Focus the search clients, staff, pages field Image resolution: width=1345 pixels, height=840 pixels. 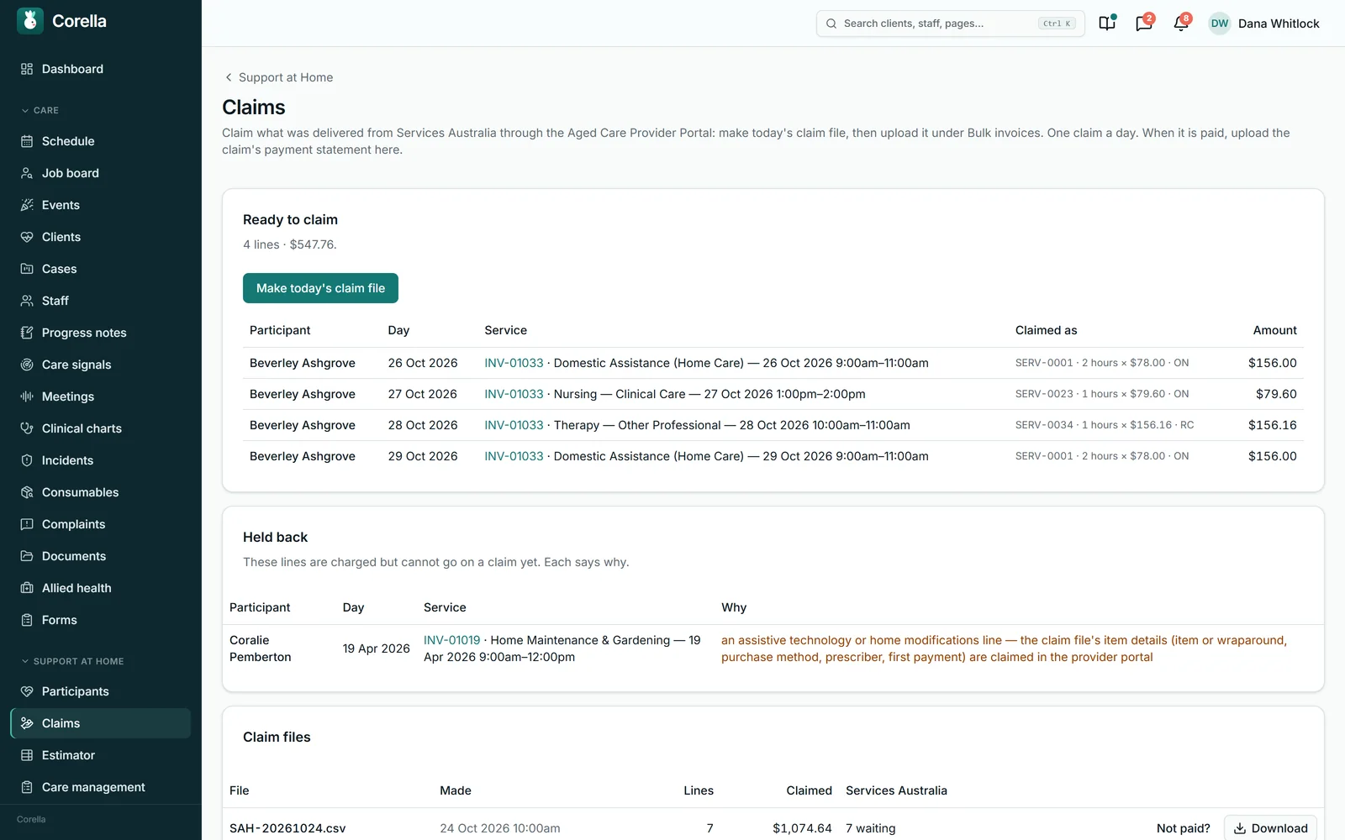coord(950,24)
